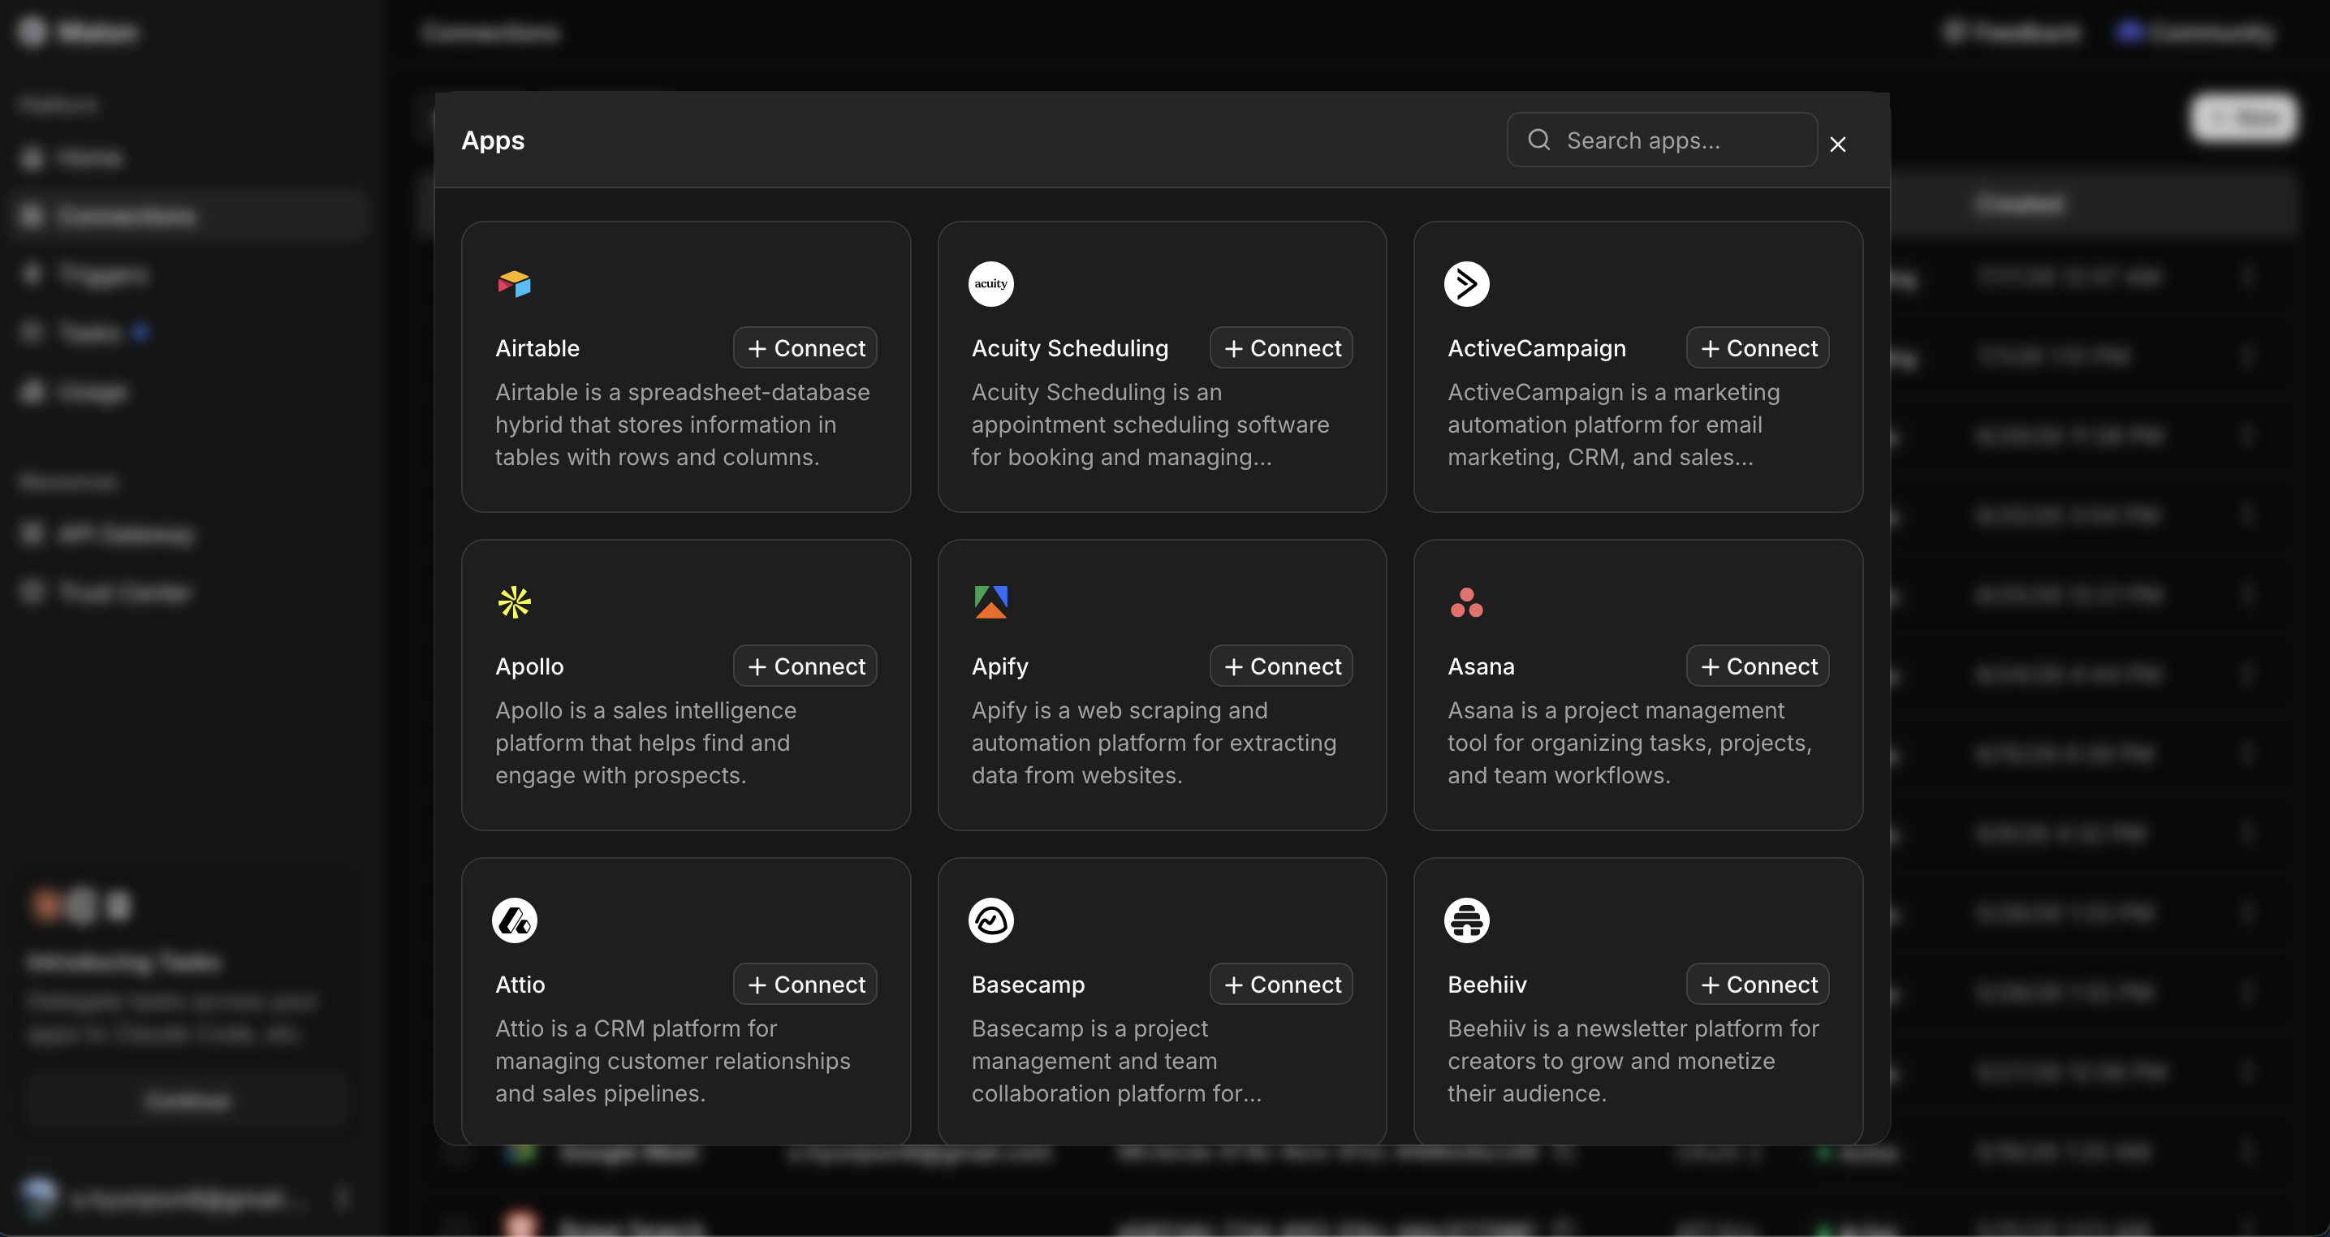Click the Apps dialog title
Screen dimensions: 2330x1237
tap(493, 141)
